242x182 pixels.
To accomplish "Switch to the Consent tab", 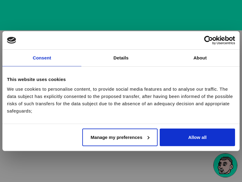I will (x=42, y=58).
